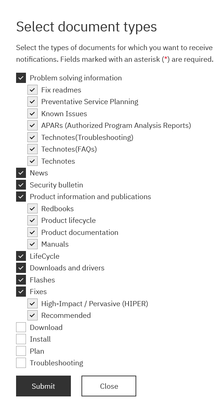
Task: Toggle Downloads and drivers checkbox
Action: 21,268
